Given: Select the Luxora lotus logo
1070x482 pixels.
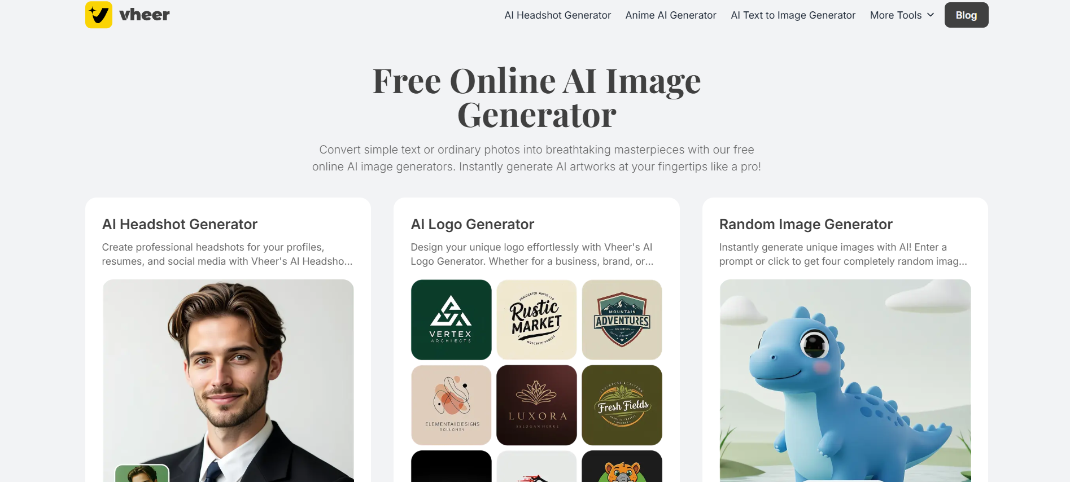Looking at the screenshot, I should [x=536, y=405].
